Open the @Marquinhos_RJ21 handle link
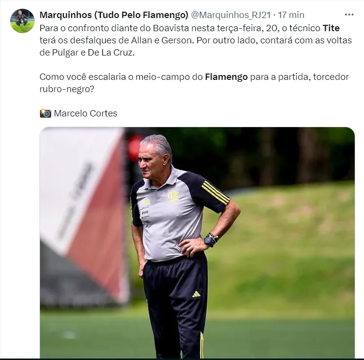This screenshot has width=364, height=360. pos(231,15)
